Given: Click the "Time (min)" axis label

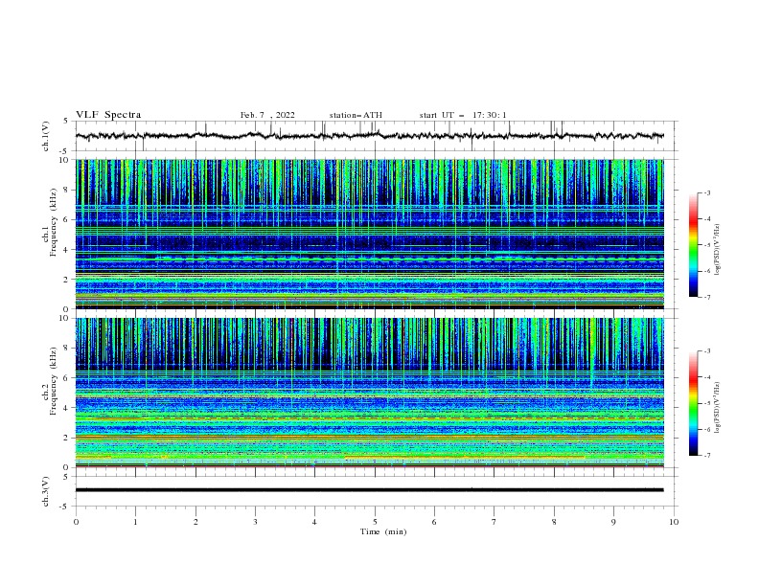Looking at the screenshot, I should [x=383, y=531].
